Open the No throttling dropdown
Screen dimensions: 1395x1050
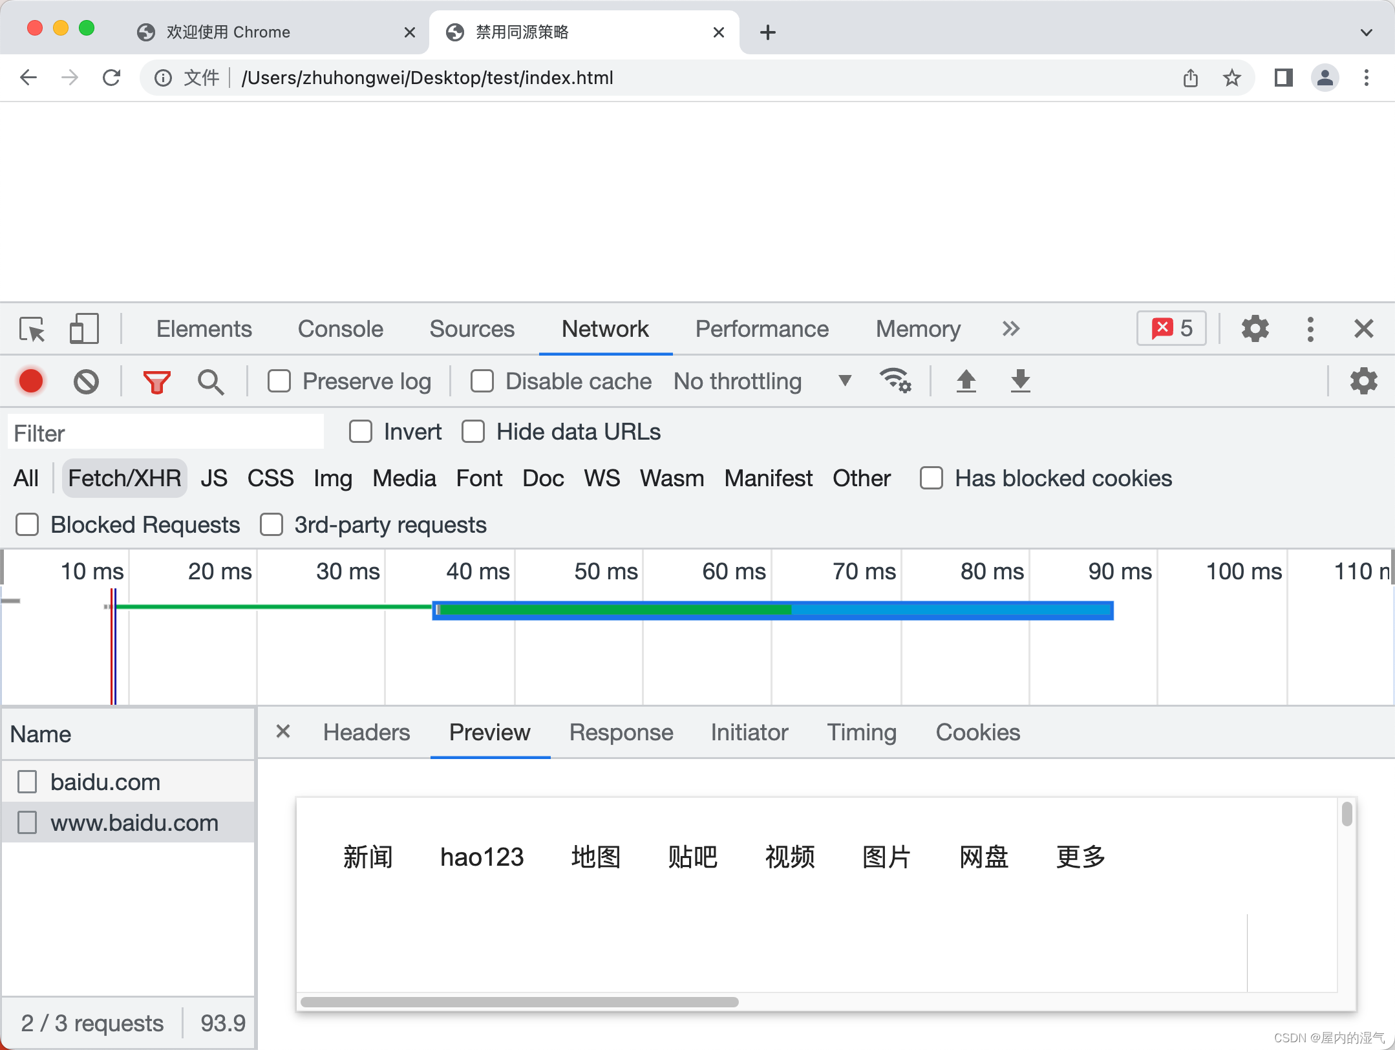tap(763, 381)
